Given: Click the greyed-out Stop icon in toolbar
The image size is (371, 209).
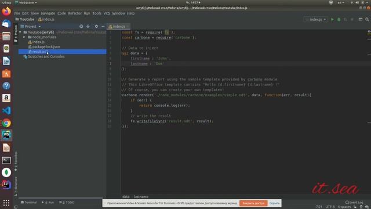Looking at the screenshot, I should [352, 19].
